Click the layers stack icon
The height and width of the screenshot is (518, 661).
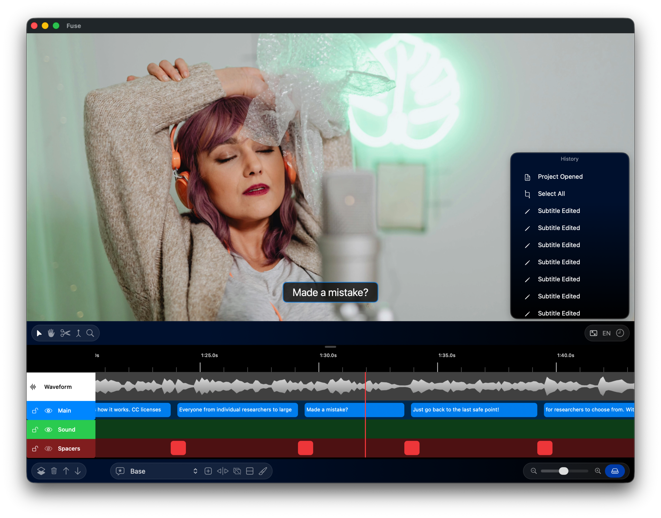click(x=41, y=471)
